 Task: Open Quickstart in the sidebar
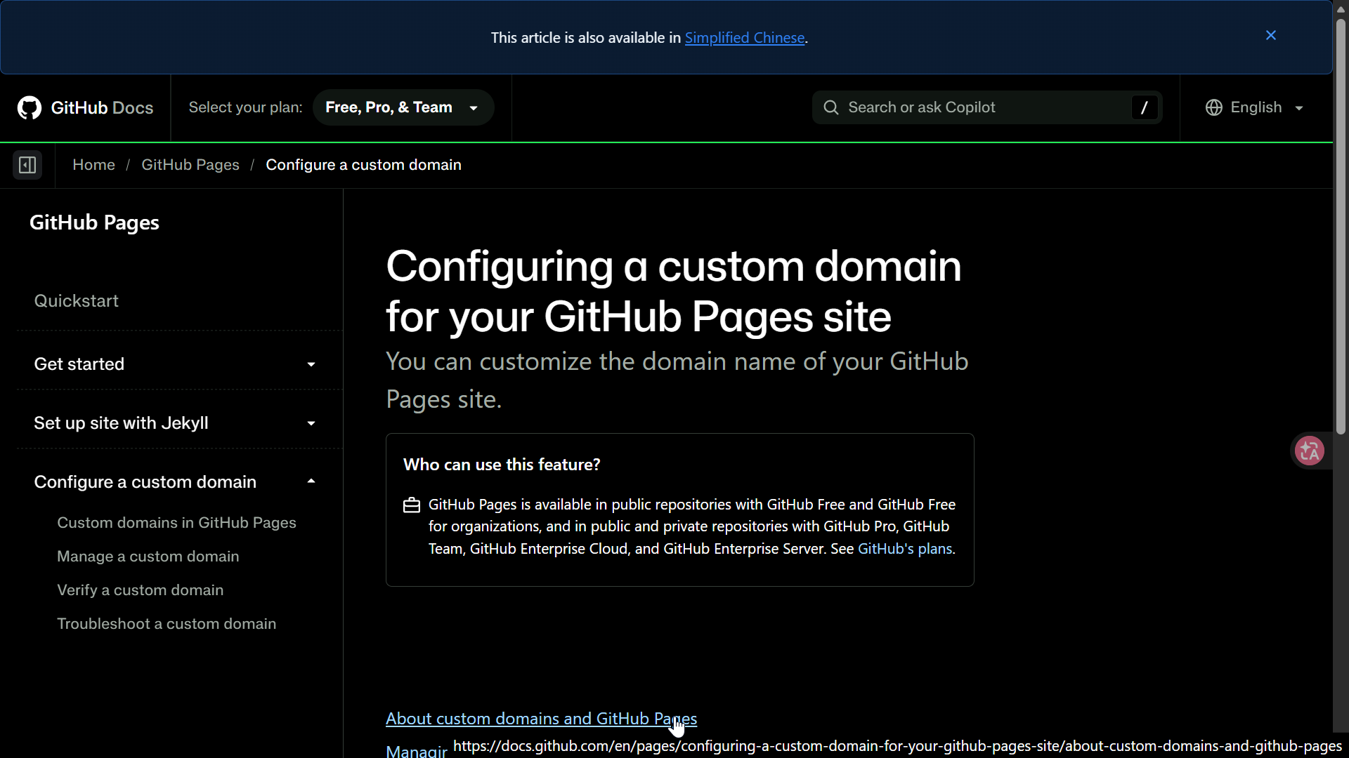[x=76, y=301]
